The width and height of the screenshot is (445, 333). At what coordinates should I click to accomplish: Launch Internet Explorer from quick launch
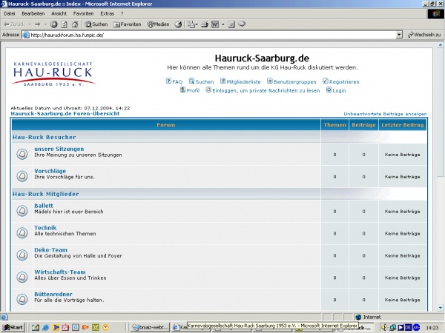[x=45, y=328]
